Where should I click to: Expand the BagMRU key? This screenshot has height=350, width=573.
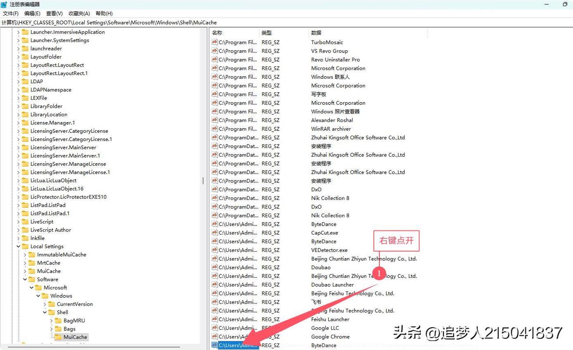51,321
